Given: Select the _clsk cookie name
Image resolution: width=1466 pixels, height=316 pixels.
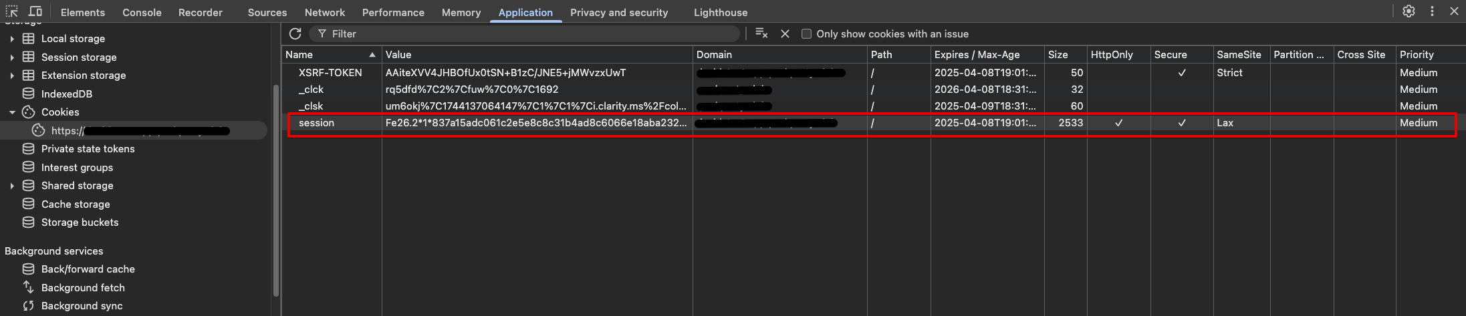Looking at the screenshot, I should pos(311,106).
